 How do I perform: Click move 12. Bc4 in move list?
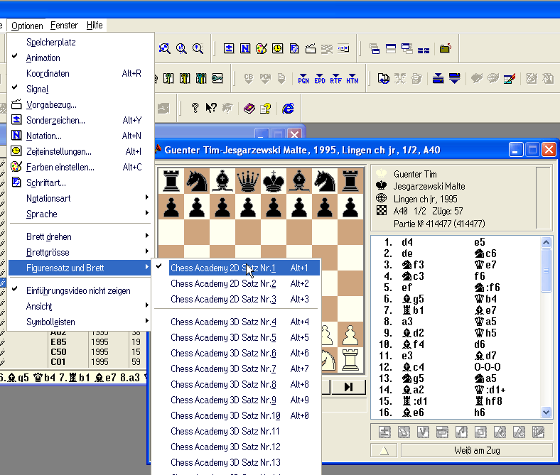click(x=414, y=367)
